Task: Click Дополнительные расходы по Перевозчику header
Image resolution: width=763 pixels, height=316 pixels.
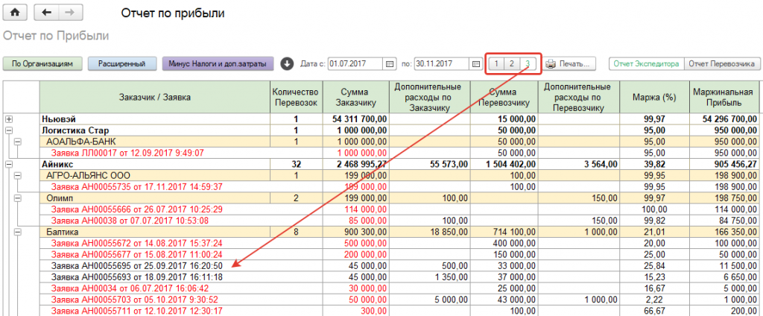Action: pos(578,98)
